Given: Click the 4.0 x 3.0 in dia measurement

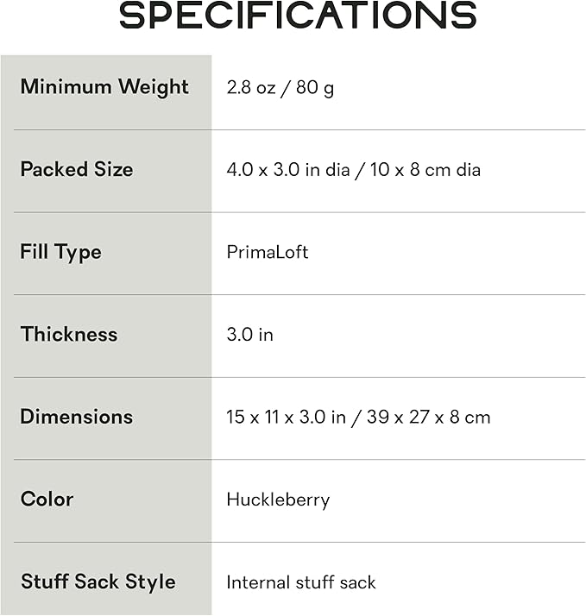Looking at the screenshot, I should pos(288,170).
